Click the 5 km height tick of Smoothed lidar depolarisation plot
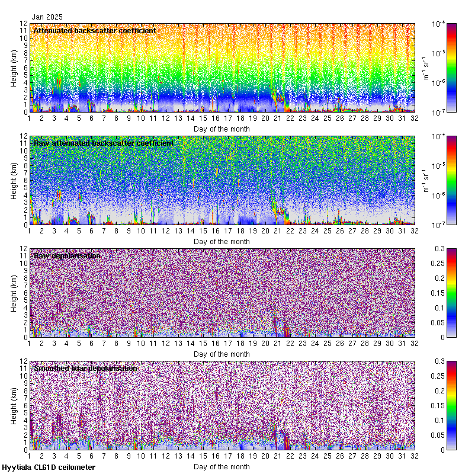Screen dimensions: 462x474 point(25,413)
